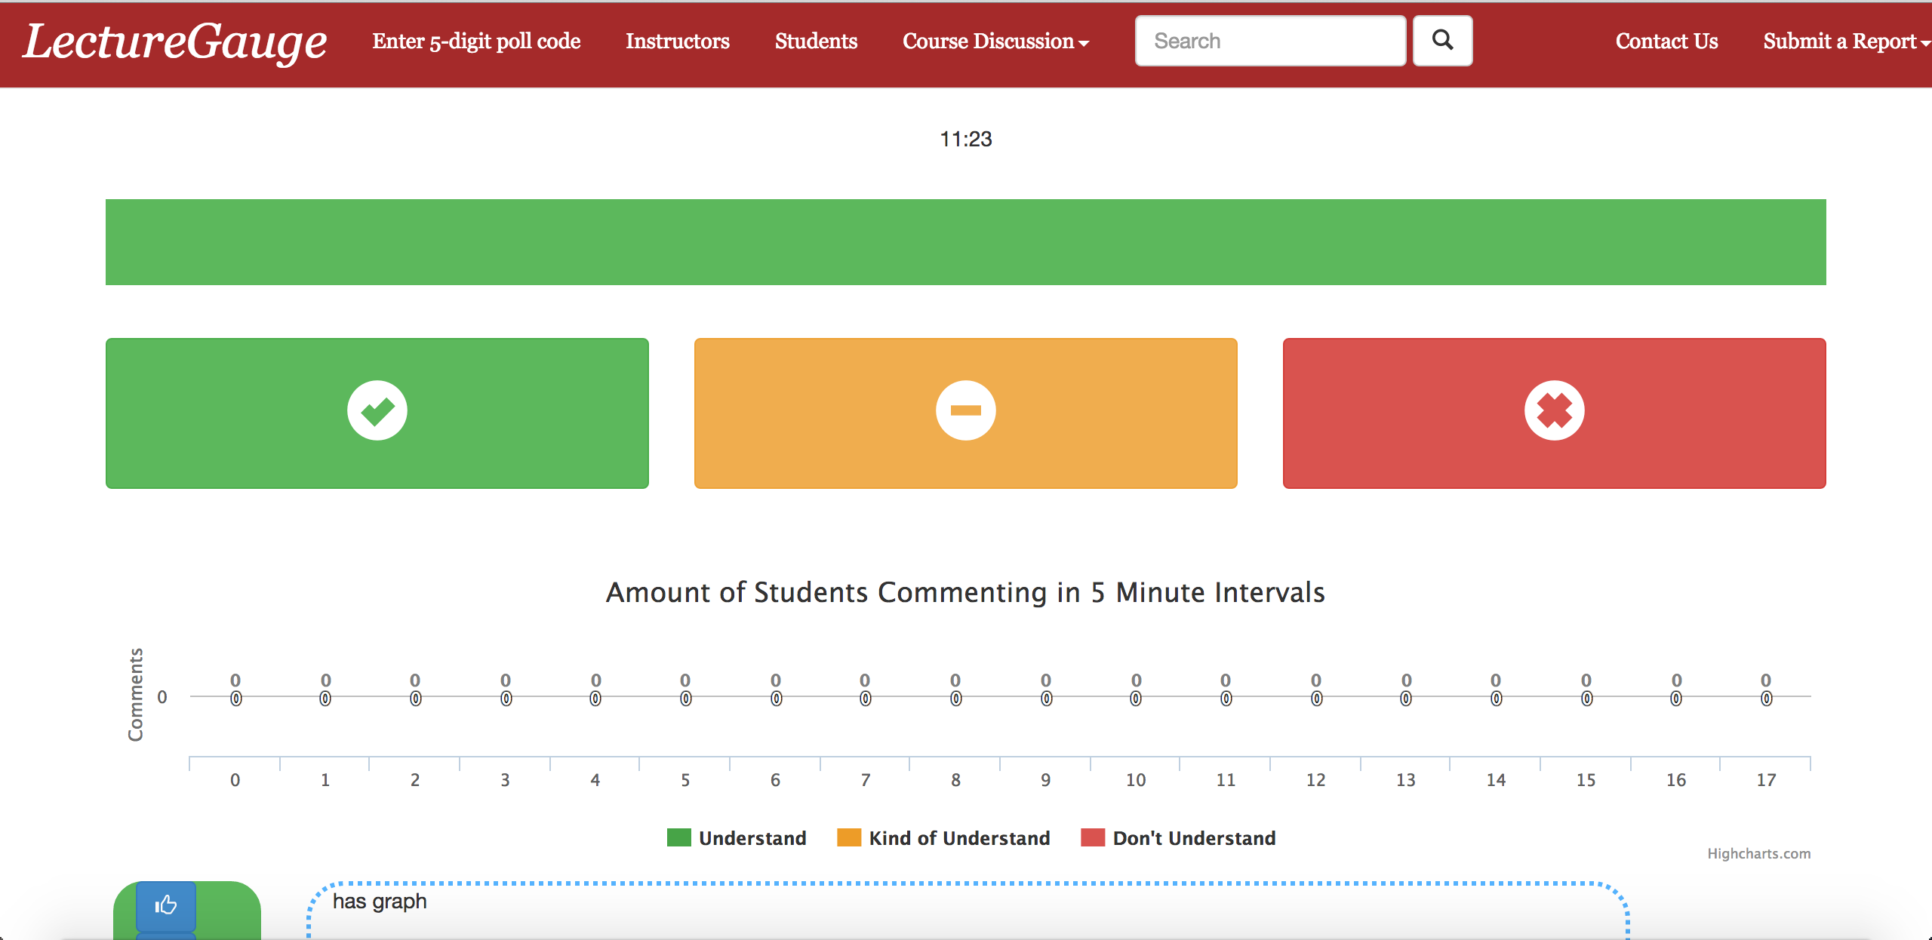The width and height of the screenshot is (1932, 940).
Task: Open the Contact Us link
Action: [x=1666, y=41]
